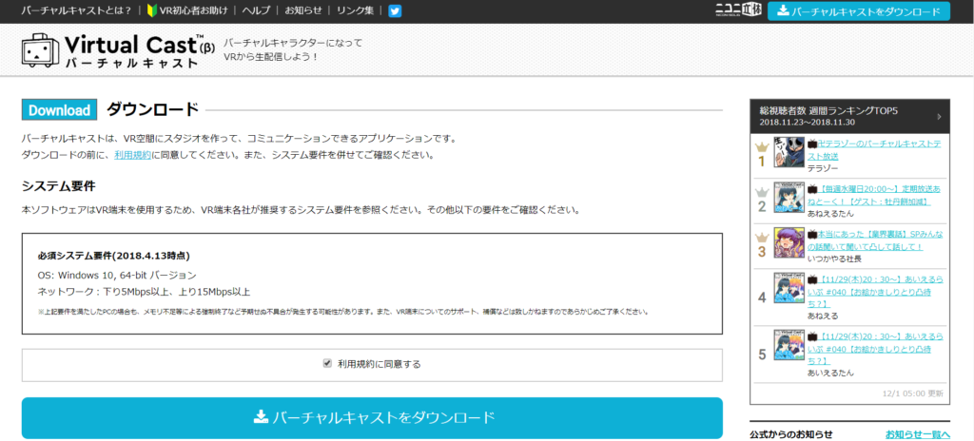Image resolution: width=974 pixels, height=441 pixels.
Task: Click the システム要件 heading
Action: (58, 185)
